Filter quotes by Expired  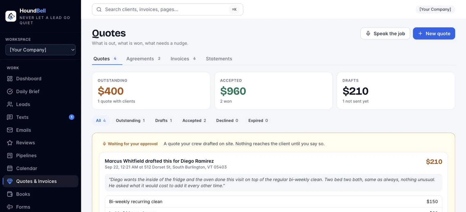coord(258,121)
